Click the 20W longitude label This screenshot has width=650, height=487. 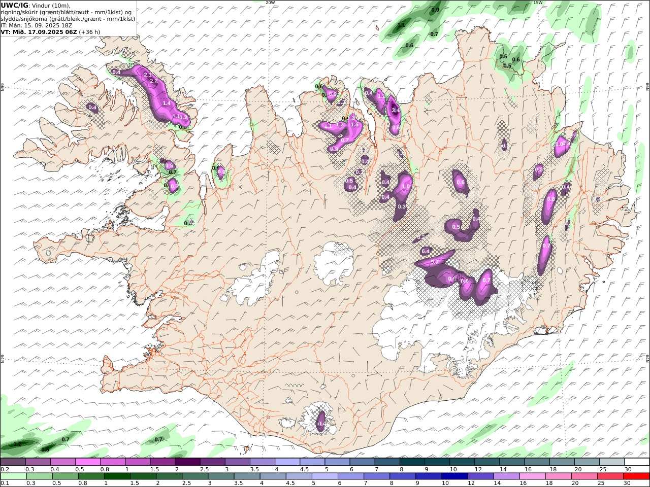270,3
